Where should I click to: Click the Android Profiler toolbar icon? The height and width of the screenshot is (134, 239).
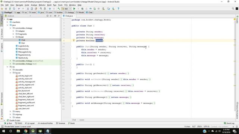(x=90, y=9)
